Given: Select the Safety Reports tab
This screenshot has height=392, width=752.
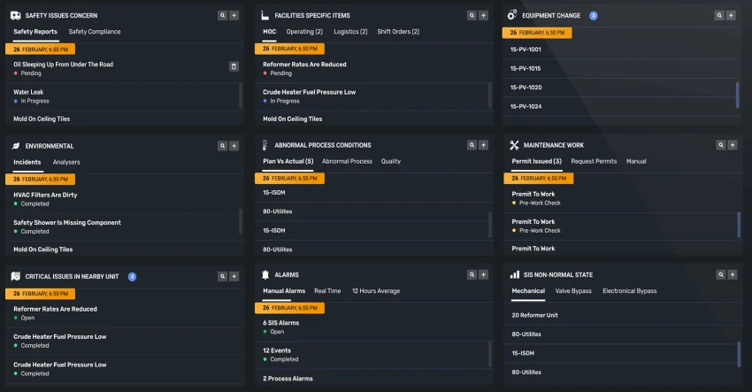Looking at the screenshot, I should coord(35,32).
